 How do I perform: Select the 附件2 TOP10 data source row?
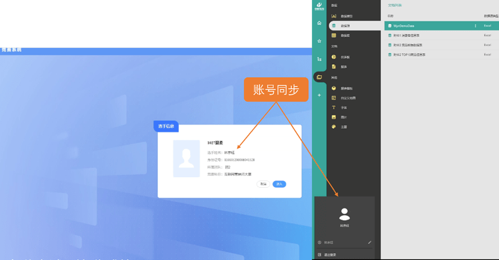442,55
